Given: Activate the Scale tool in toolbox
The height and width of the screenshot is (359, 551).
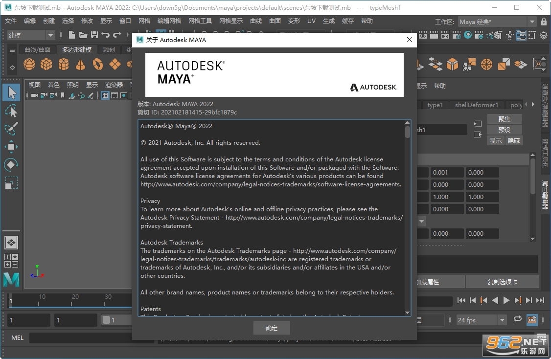Looking at the screenshot, I should tap(11, 182).
